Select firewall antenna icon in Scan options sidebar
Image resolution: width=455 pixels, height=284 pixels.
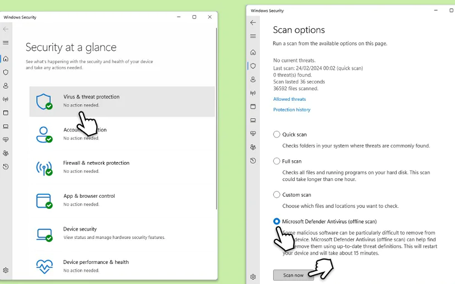click(x=253, y=93)
